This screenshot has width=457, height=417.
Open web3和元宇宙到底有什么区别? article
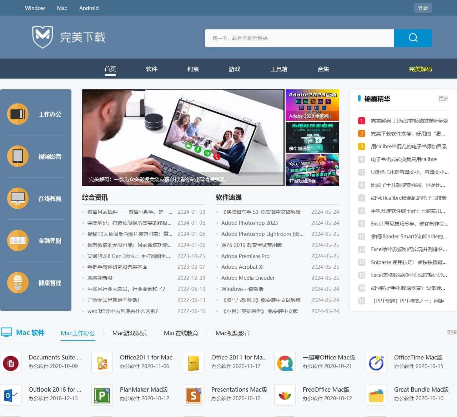(123, 311)
